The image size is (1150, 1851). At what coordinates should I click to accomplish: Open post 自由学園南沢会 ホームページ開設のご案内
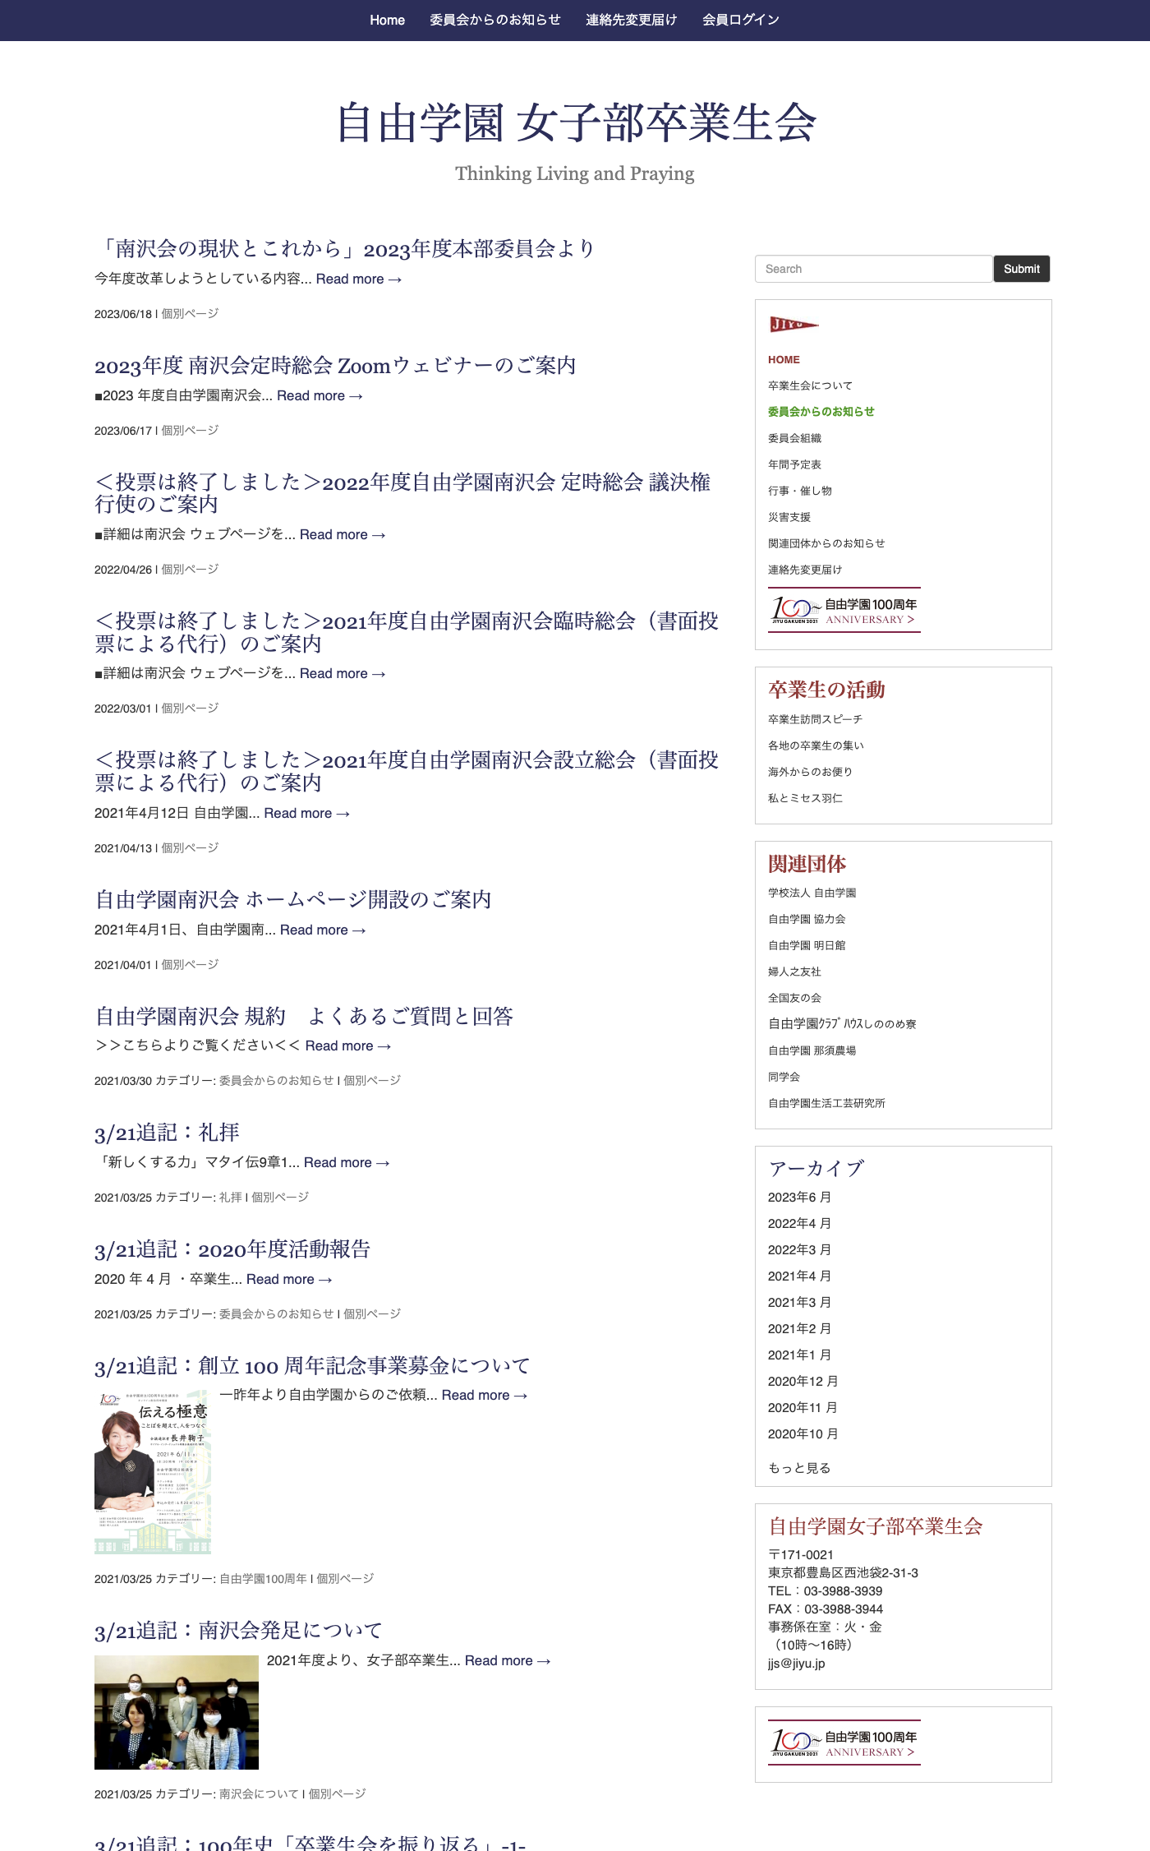[x=293, y=899]
